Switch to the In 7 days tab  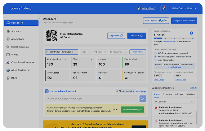click(179, 94)
